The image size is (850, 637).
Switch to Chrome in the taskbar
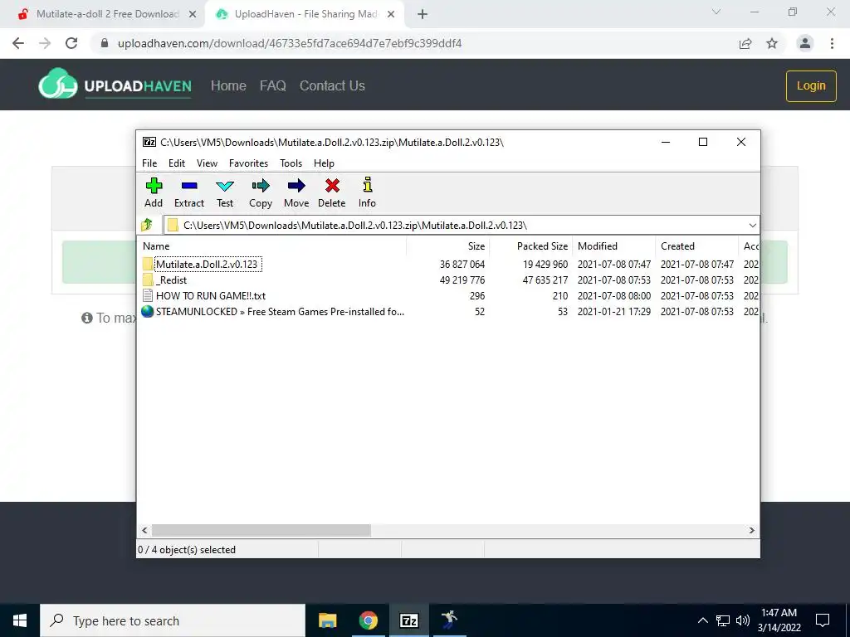point(368,620)
